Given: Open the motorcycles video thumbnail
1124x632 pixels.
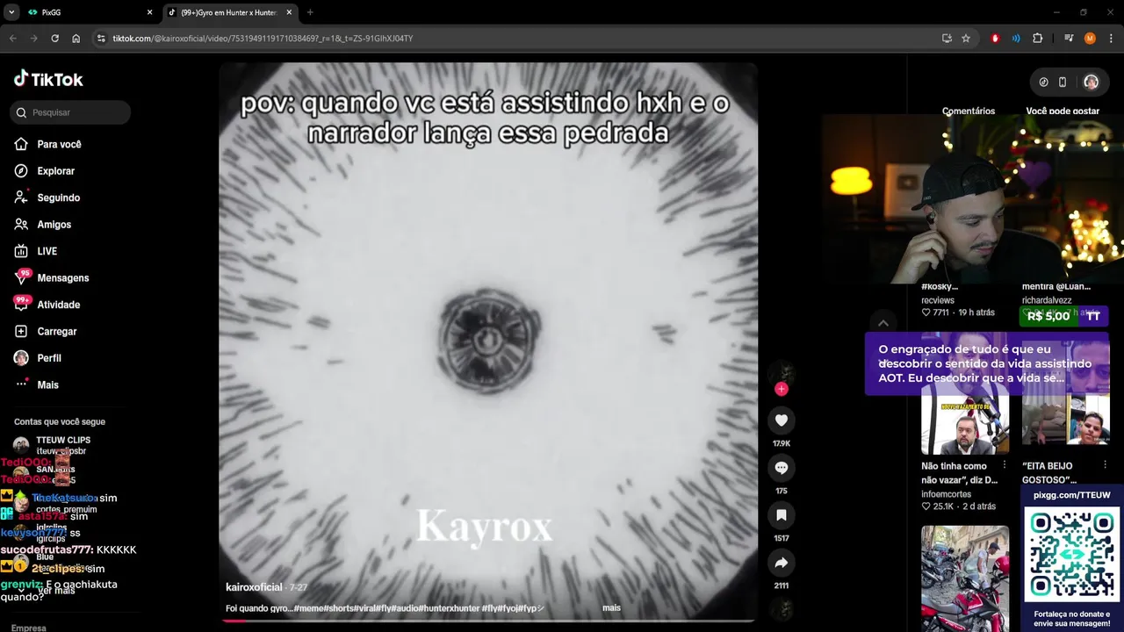Looking at the screenshot, I should pos(965,578).
